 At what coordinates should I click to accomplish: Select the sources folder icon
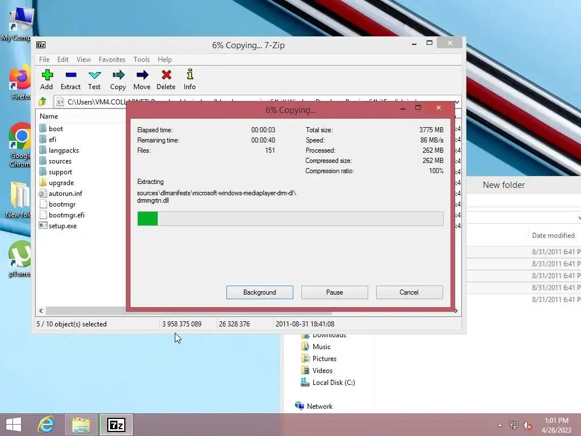click(43, 161)
